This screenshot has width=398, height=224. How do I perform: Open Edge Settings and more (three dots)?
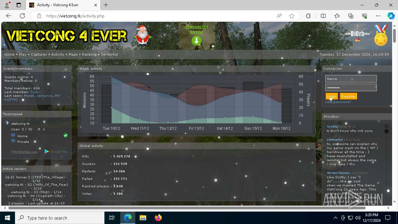(378, 16)
